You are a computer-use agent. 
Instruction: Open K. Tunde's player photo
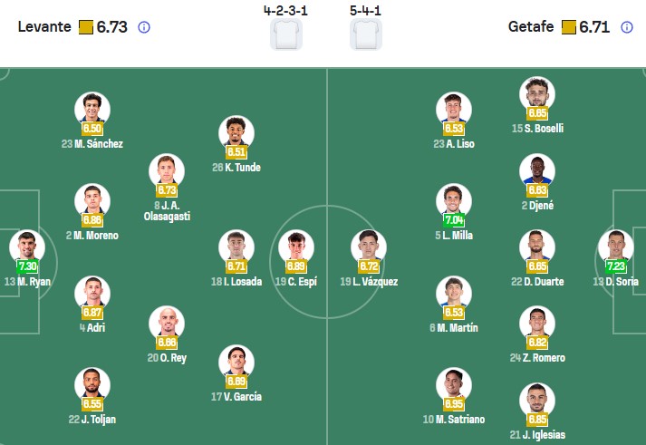pos(236,132)
